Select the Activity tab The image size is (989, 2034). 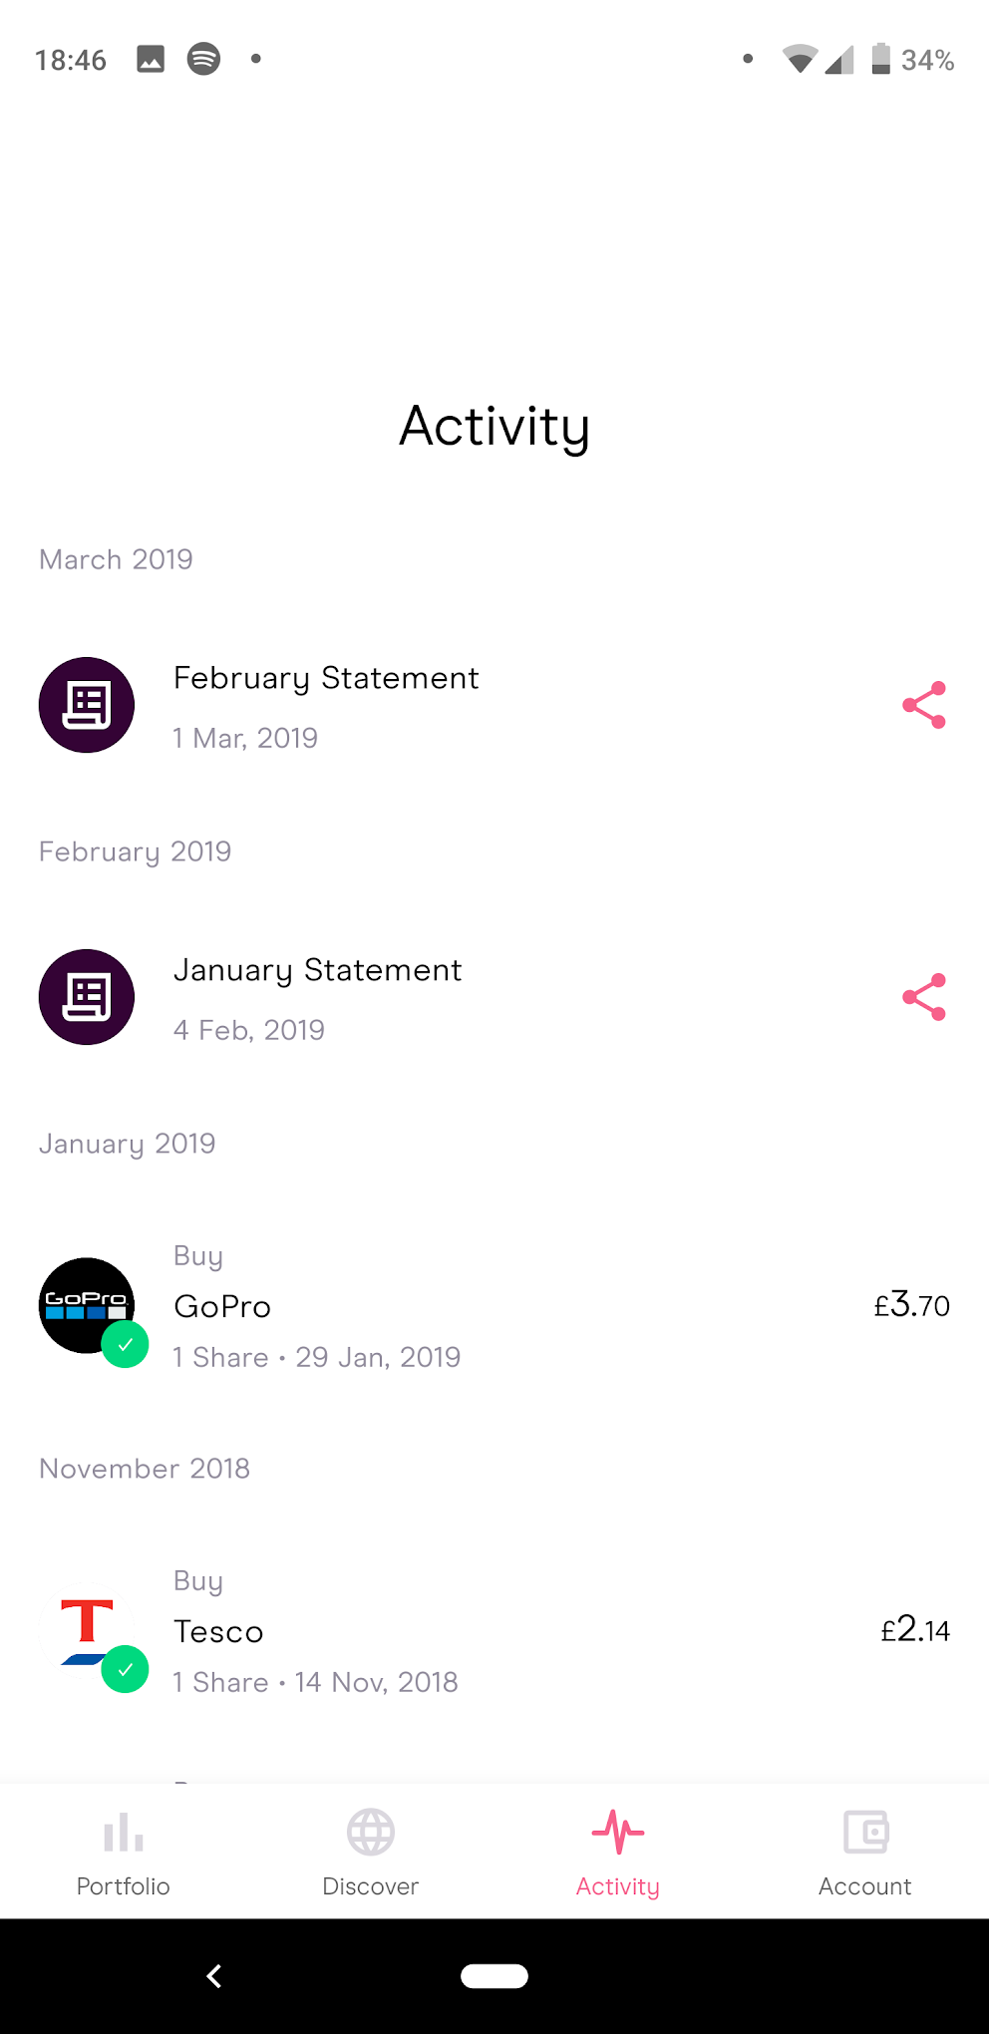point(618,1854)
